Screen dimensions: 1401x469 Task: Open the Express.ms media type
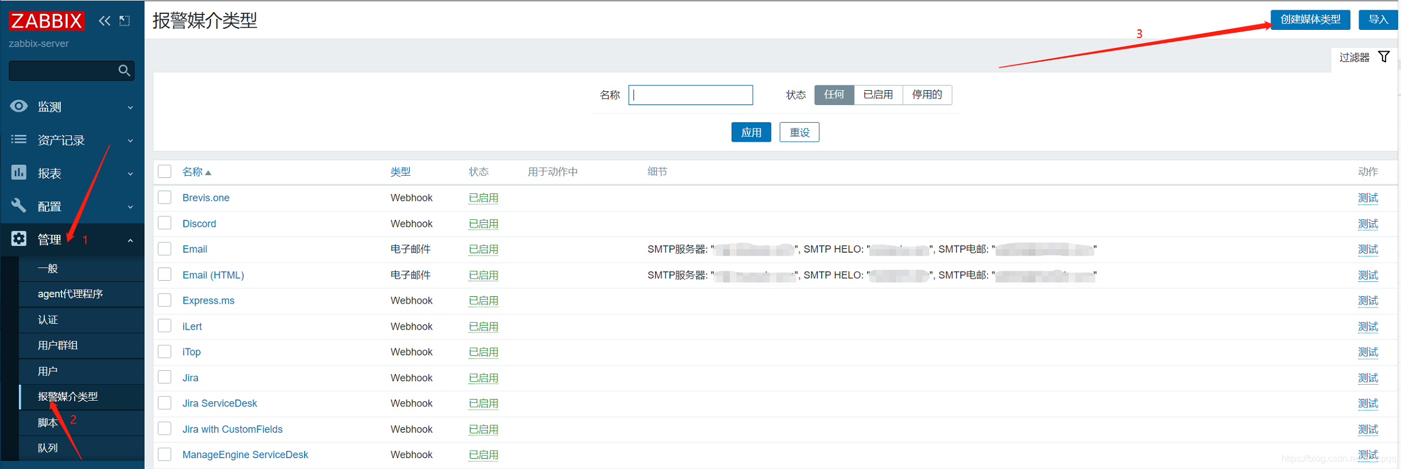coord(209,300)
